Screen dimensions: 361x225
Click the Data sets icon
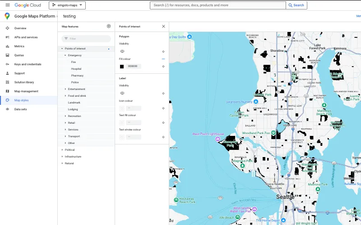click(7, 109)
